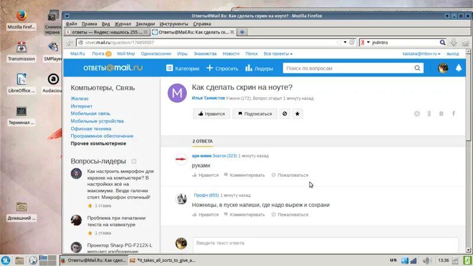Open the Файл menu

point(72,24)
